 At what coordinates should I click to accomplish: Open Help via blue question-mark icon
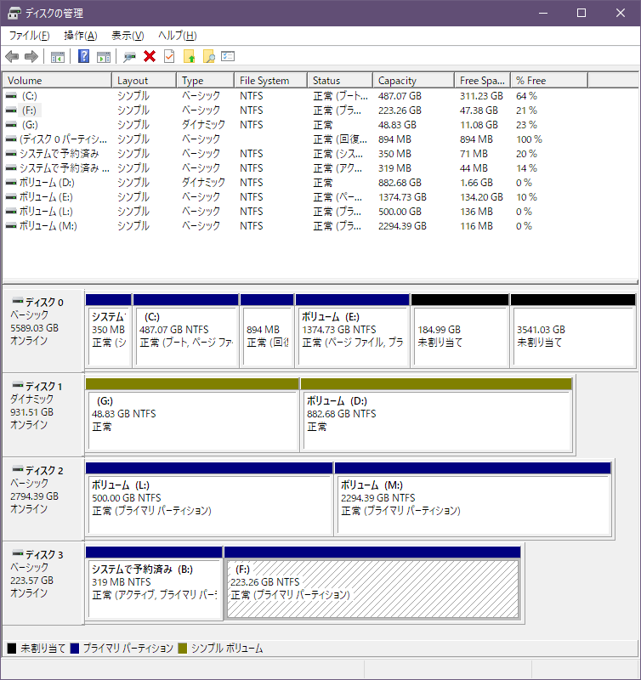83,56
